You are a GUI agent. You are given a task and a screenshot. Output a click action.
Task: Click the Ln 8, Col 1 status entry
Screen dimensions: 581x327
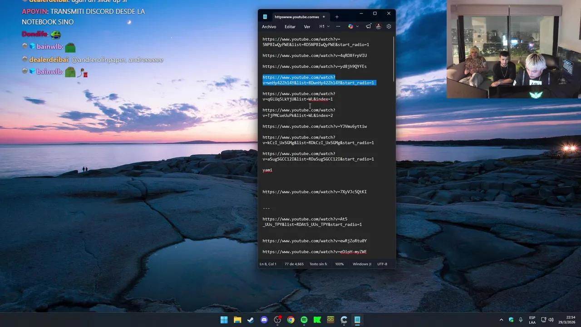point(268,264)
